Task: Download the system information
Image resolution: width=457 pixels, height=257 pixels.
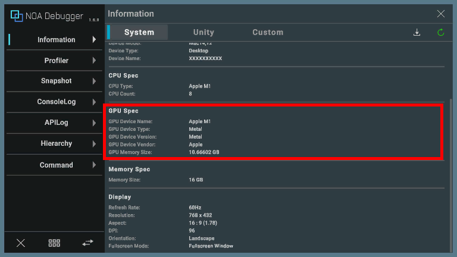Action: click(417, 32)
